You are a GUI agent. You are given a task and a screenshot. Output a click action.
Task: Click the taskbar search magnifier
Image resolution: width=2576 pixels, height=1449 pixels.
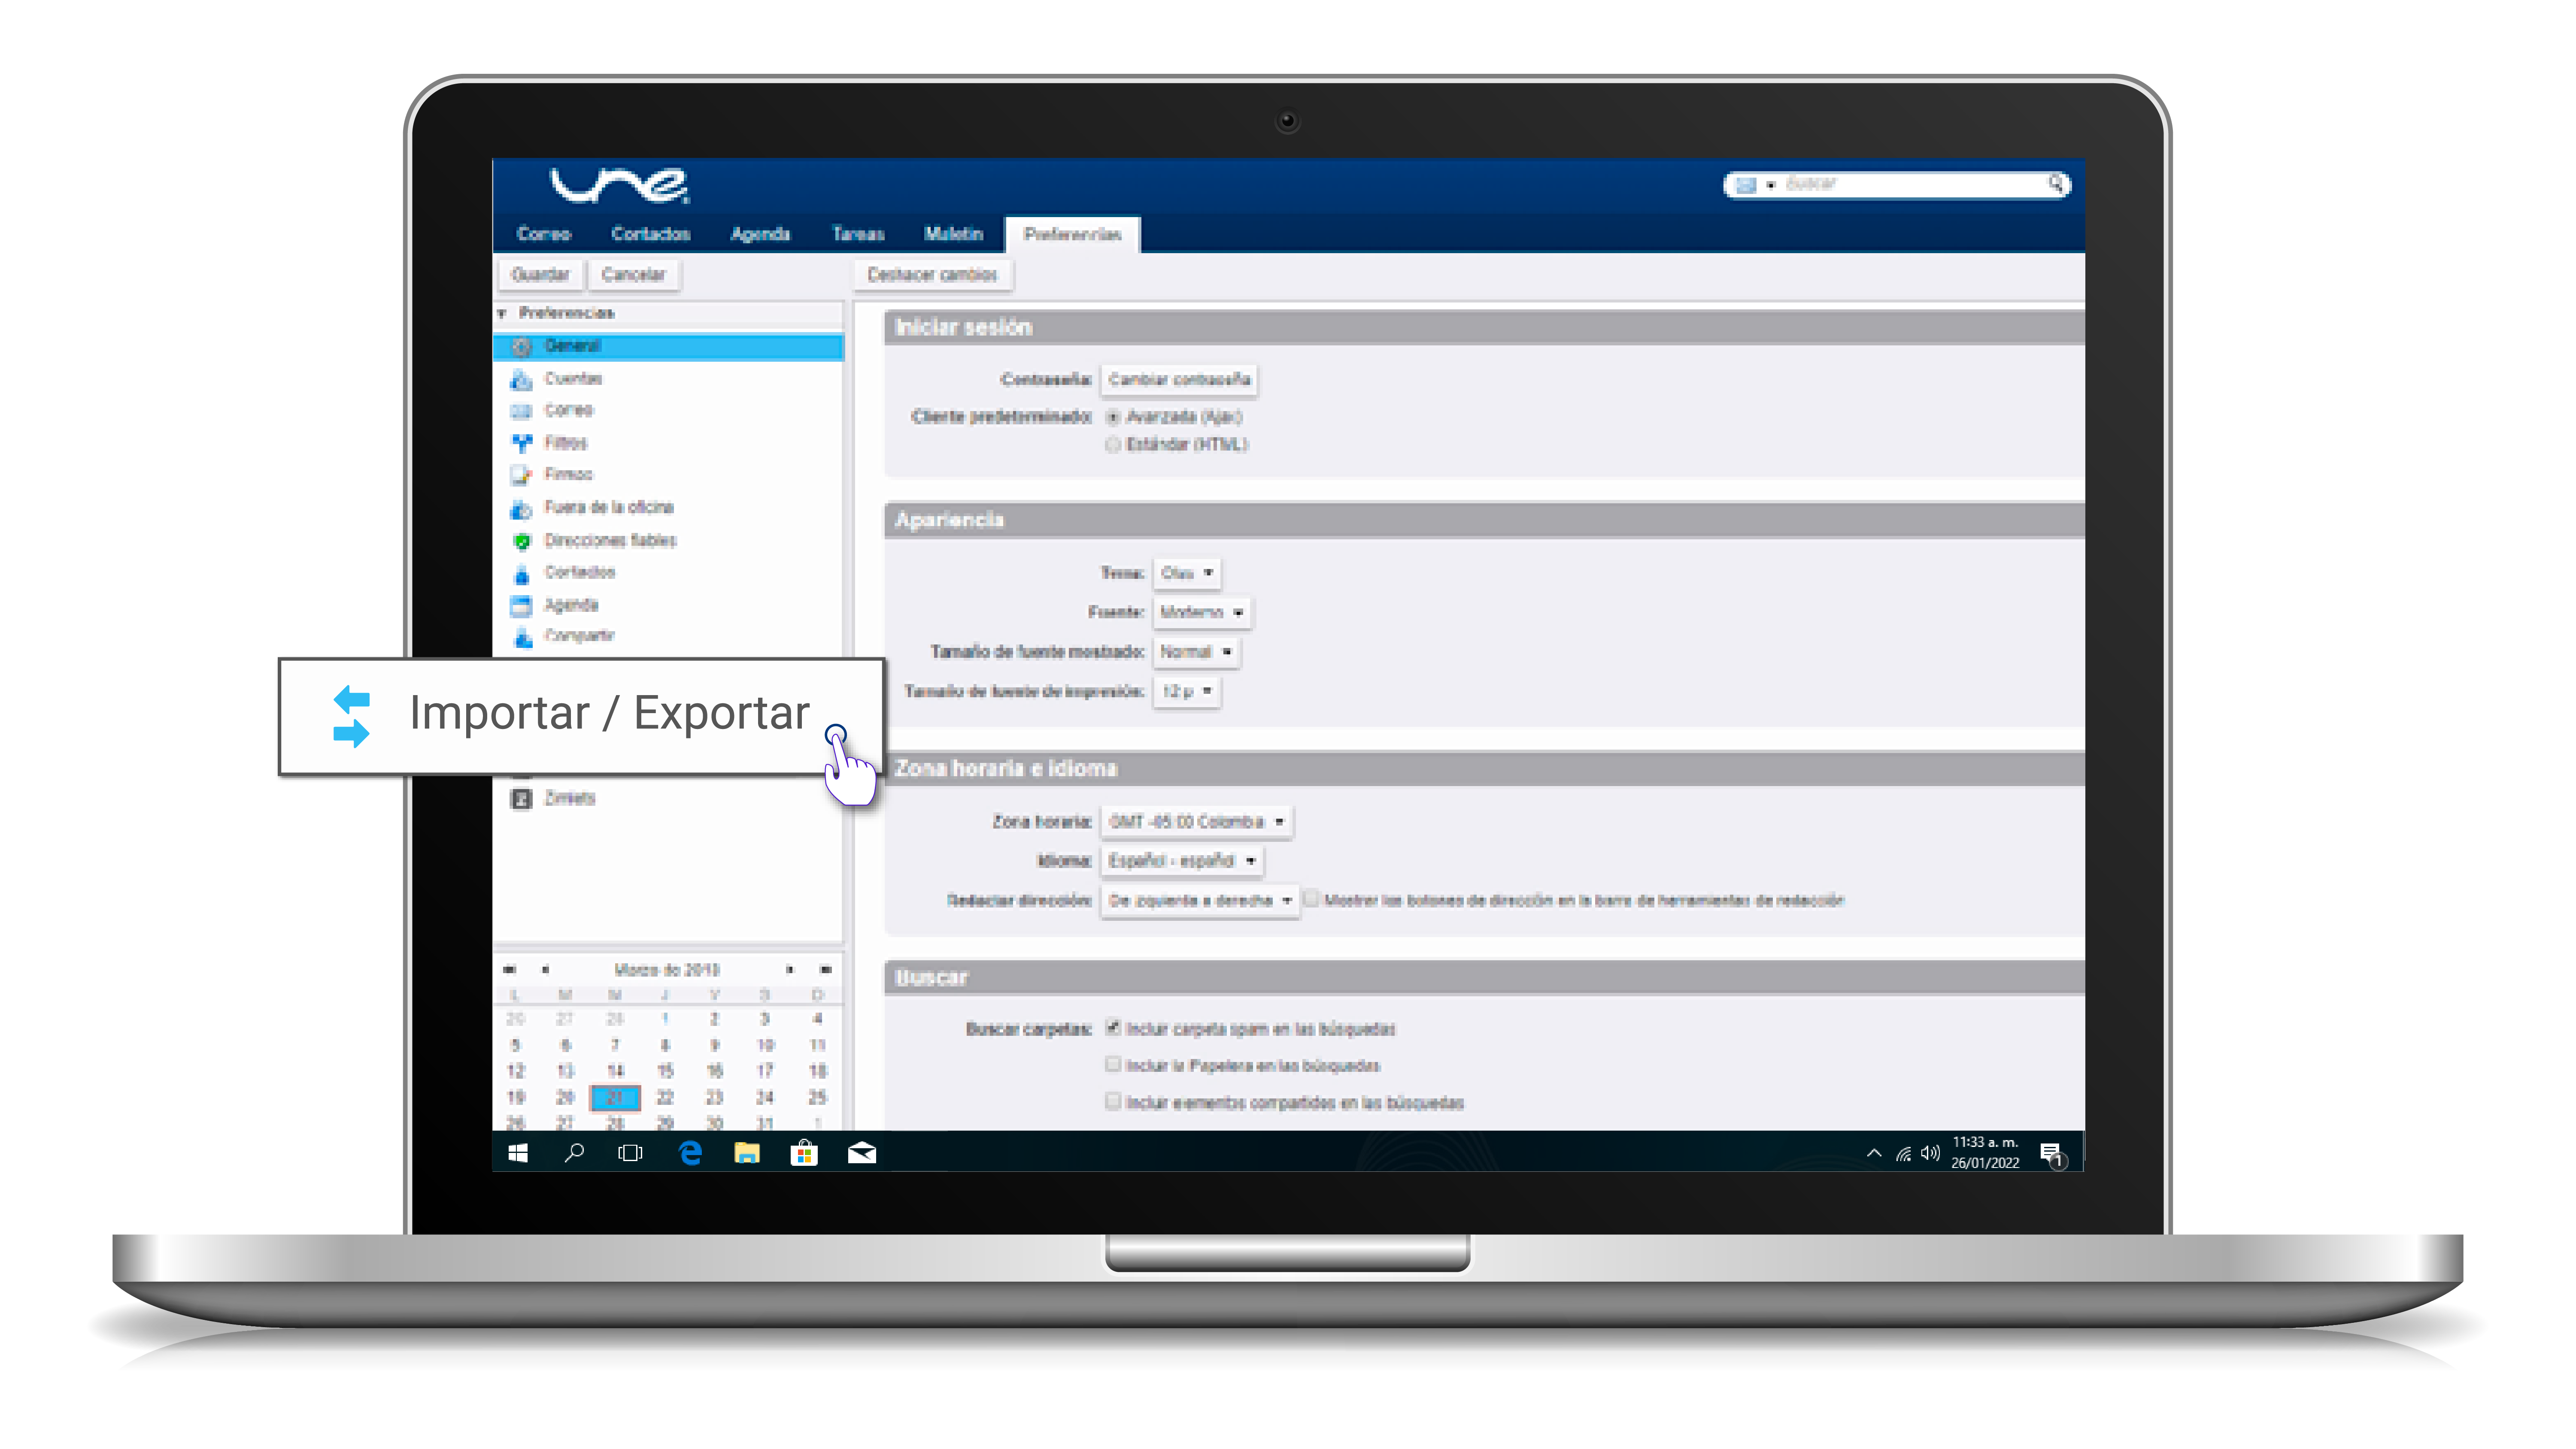click(574, 1153)
